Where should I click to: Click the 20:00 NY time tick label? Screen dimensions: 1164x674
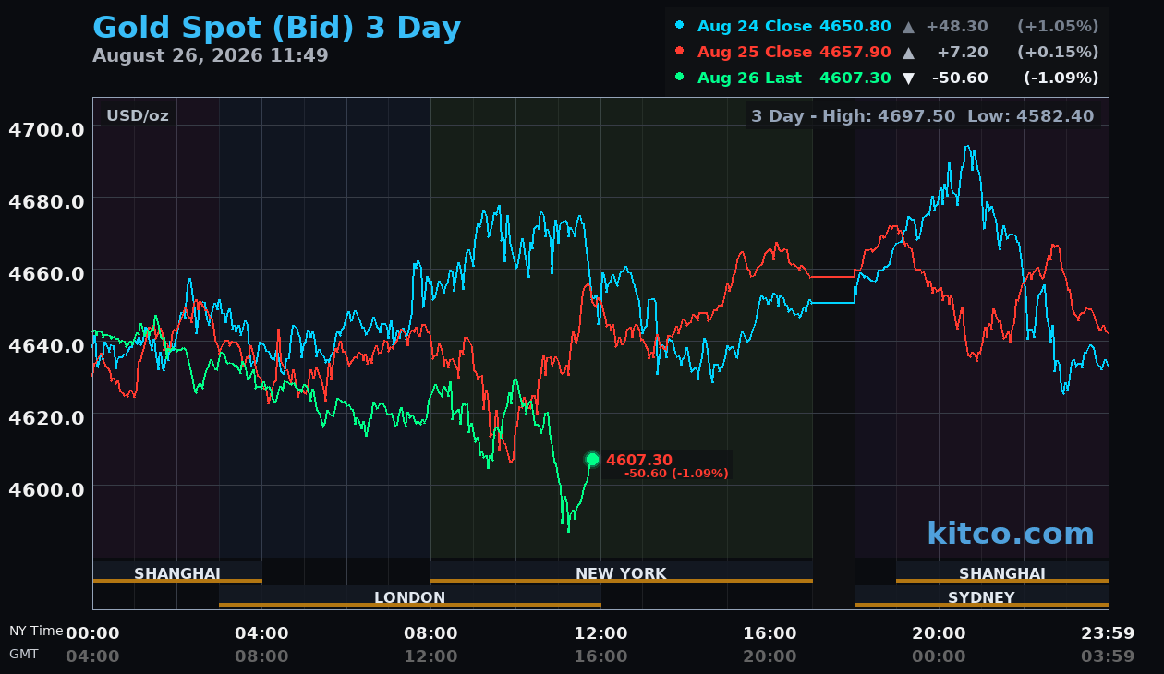[x=939, y=633]
